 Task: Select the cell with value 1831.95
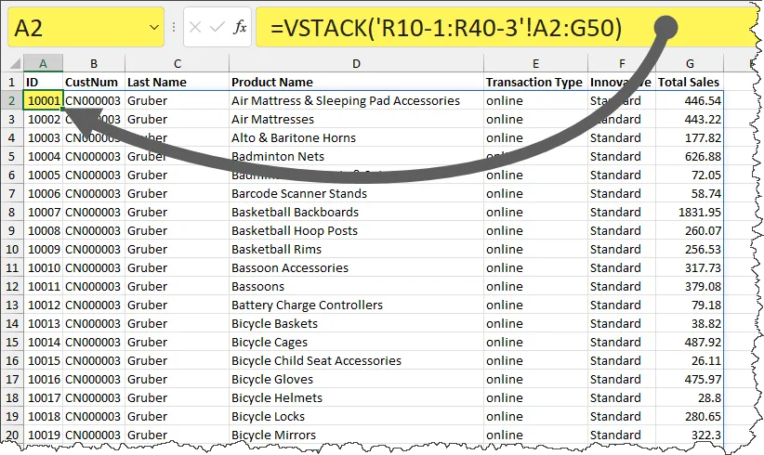(x=689, y=212)
